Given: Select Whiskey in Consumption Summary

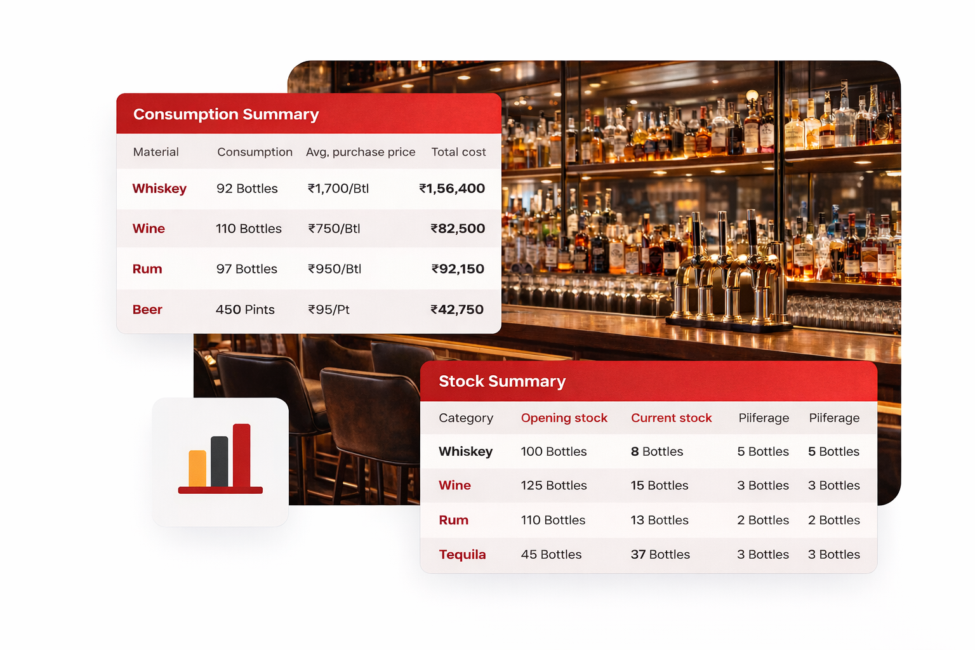Looking at the screenshot, I should point(159,189).
